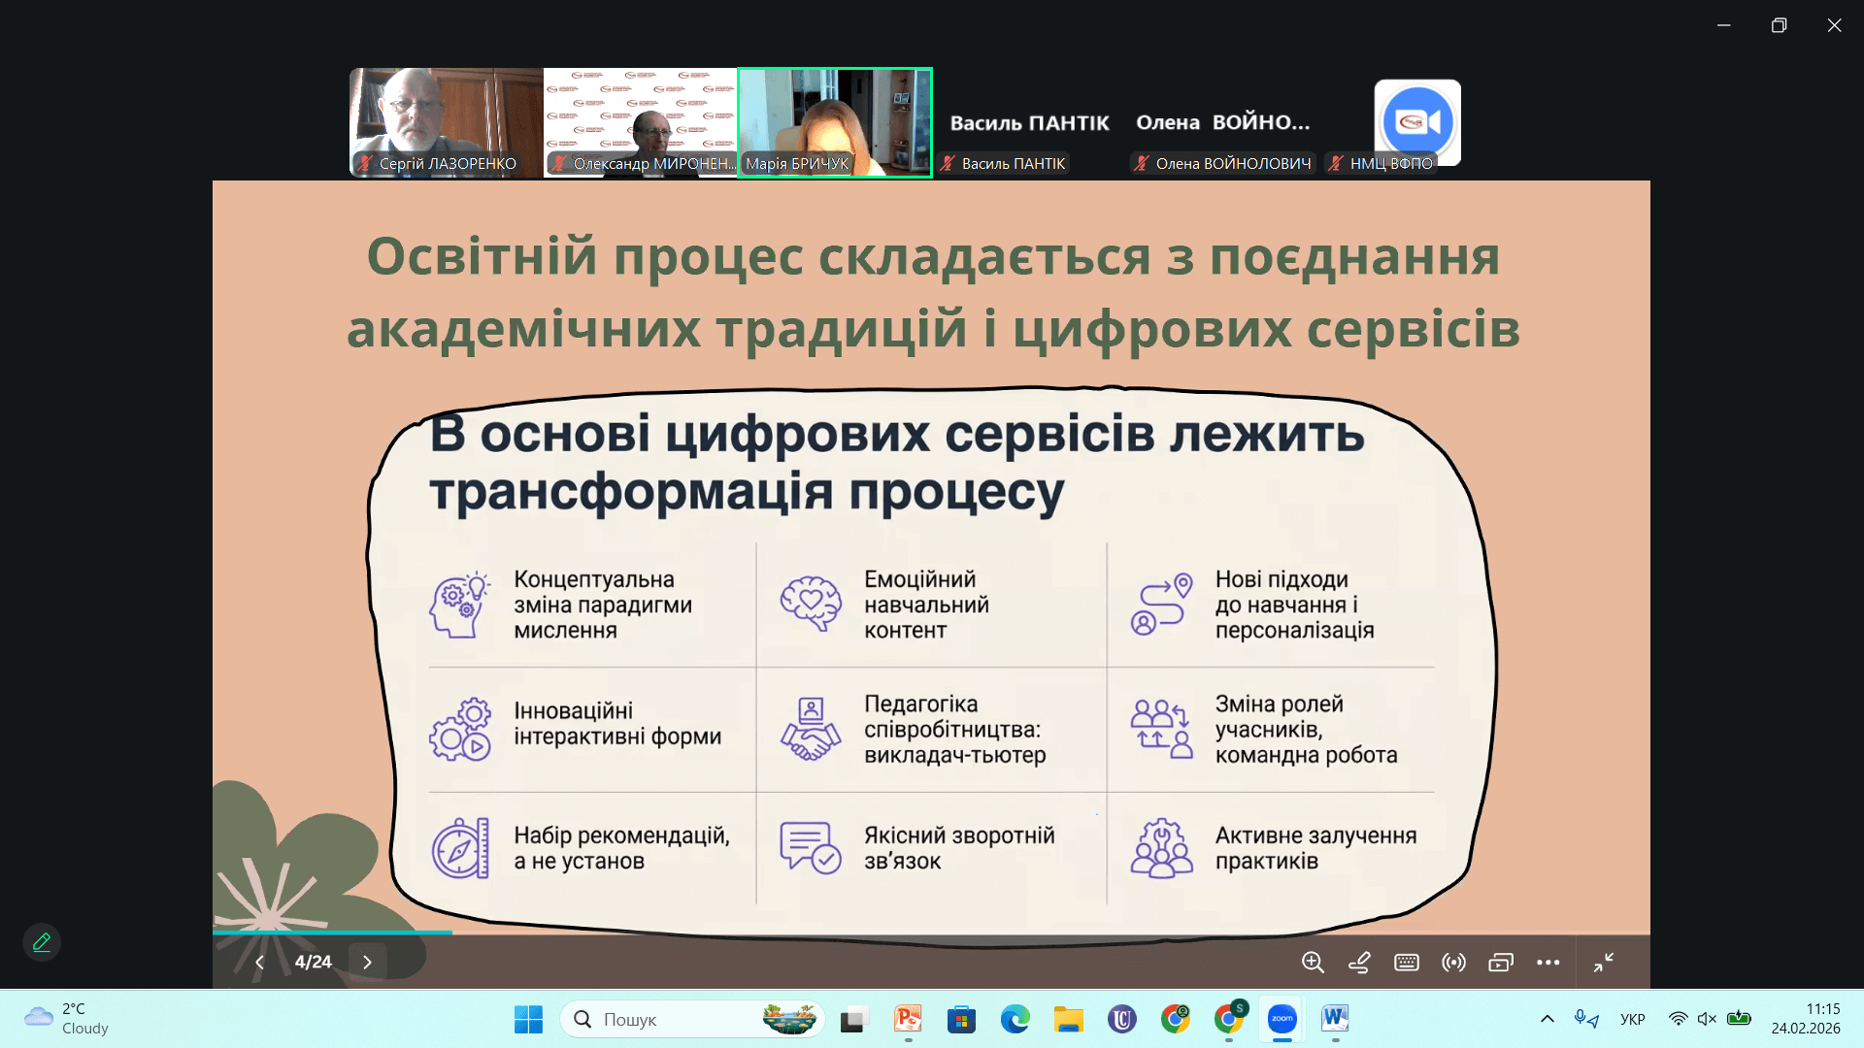The image size is (1864, 1048).
Task: Click the zoom-in magnifier in presentation toolbar
Action: pos(1313,962)
